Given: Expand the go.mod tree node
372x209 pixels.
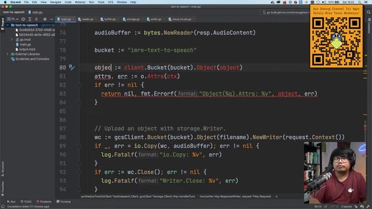Looking at the screenshot, I should tap(12, 39).
